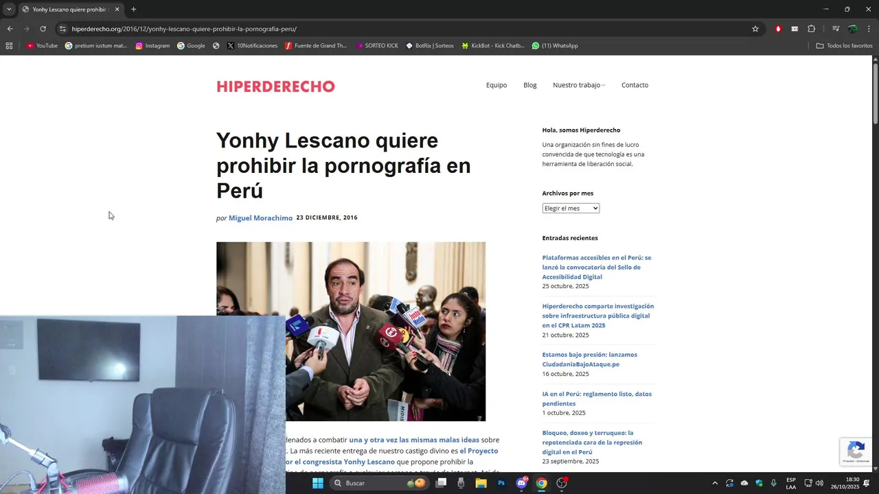Viewport: 879px width, 494px height.
Task: Click the HIPERDERECHO logo
Action: (275, 86)
